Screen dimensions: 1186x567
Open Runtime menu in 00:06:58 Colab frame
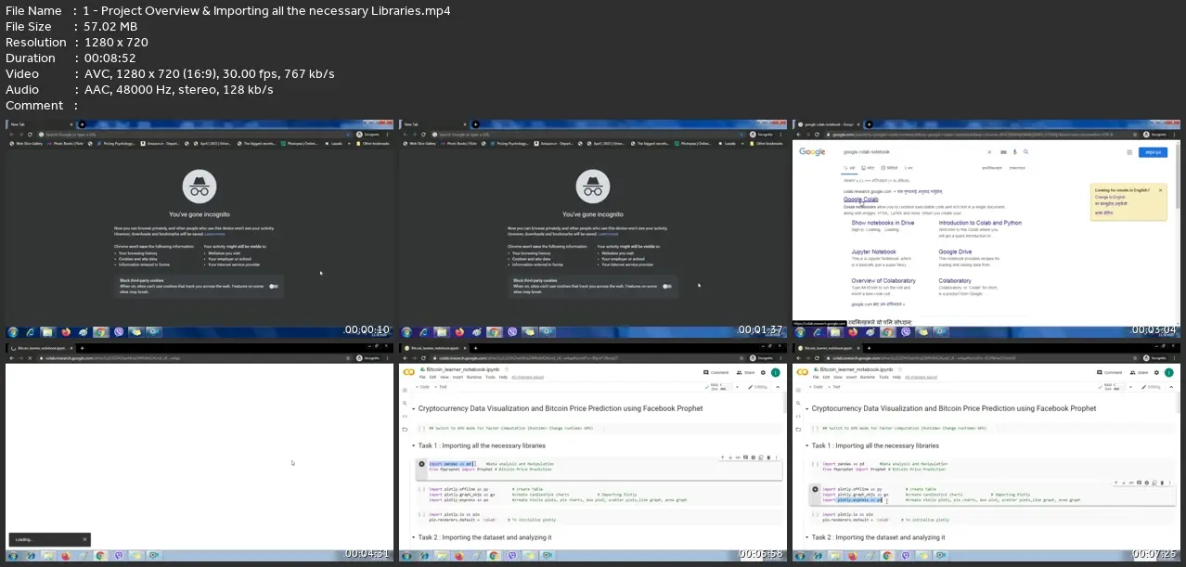(x=474, y=377)
